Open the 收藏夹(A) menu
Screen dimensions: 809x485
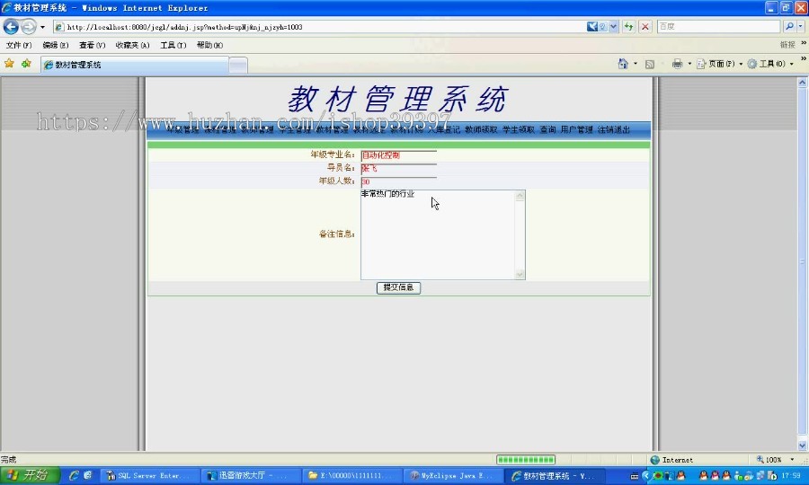point(132,45)
